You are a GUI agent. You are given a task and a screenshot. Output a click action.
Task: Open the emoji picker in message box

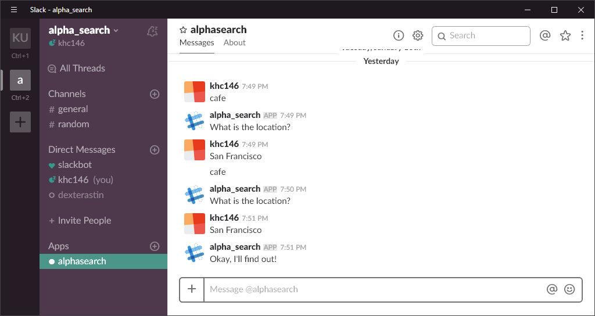pos(569,289)
